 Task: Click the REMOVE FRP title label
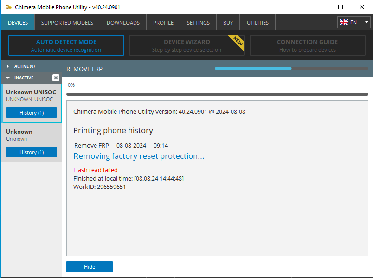[84, 69]
